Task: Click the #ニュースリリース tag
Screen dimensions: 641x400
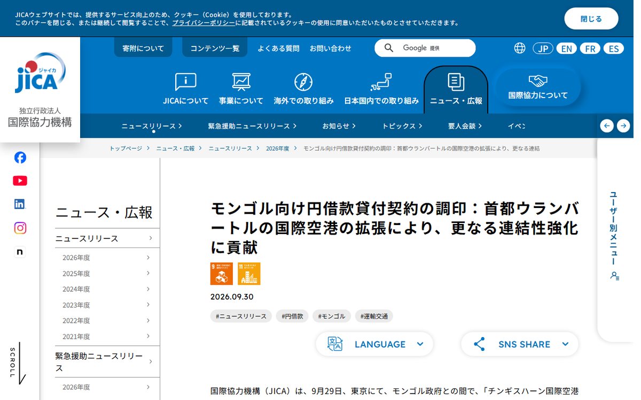Action: tap(241, 316)
